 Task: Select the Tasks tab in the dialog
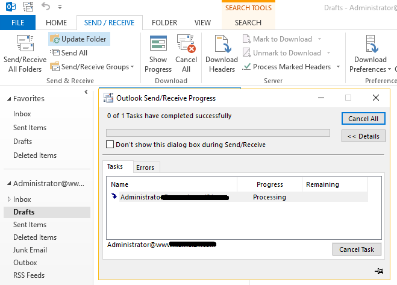point(117,166)
